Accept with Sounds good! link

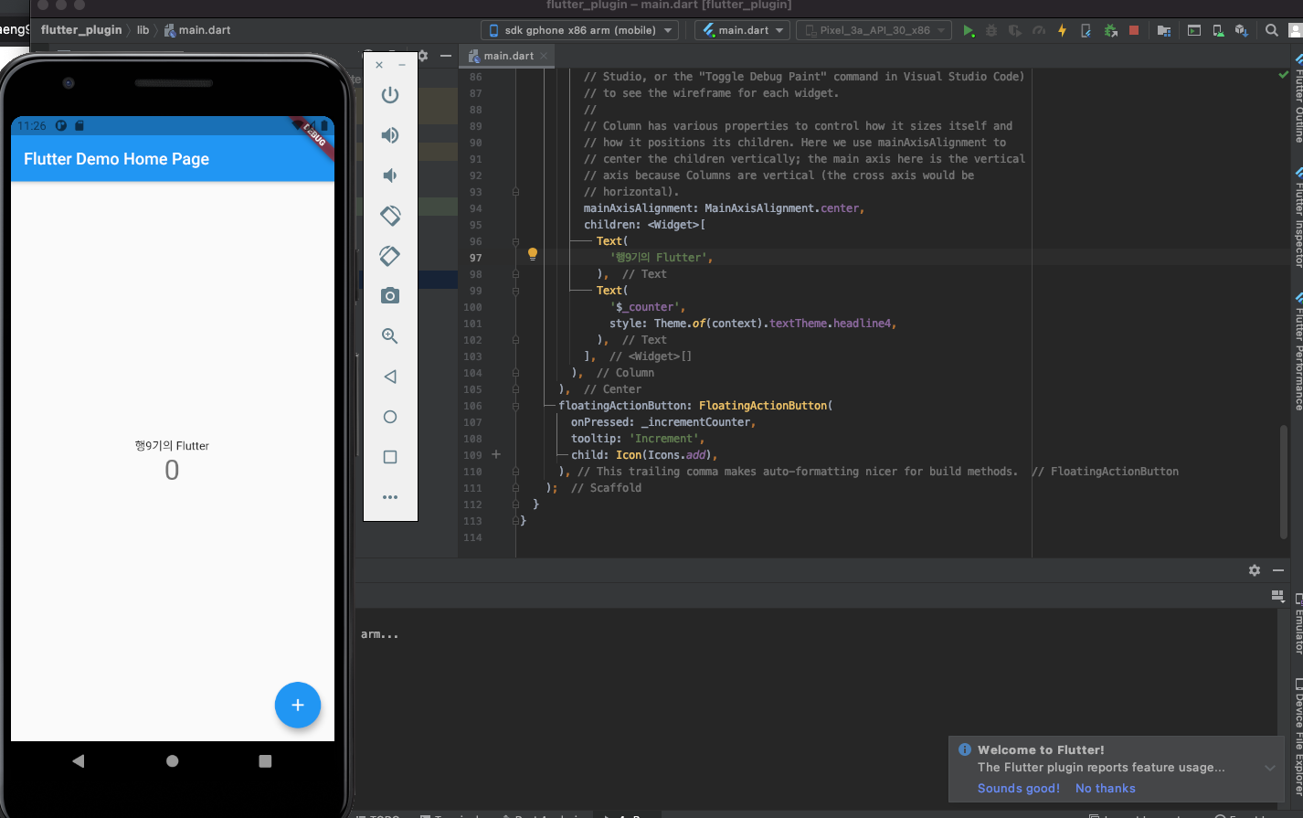click(x=1019, y=789)
